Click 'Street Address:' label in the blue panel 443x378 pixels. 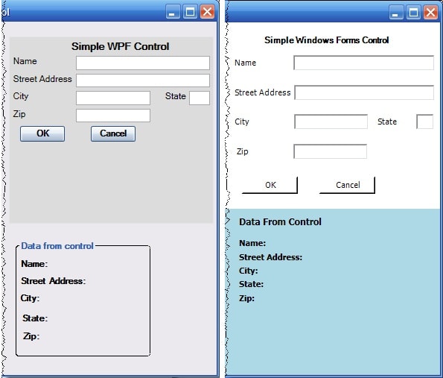click(270, 257)
